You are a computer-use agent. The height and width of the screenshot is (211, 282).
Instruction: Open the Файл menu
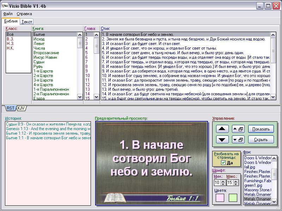[x=8, y=14]
